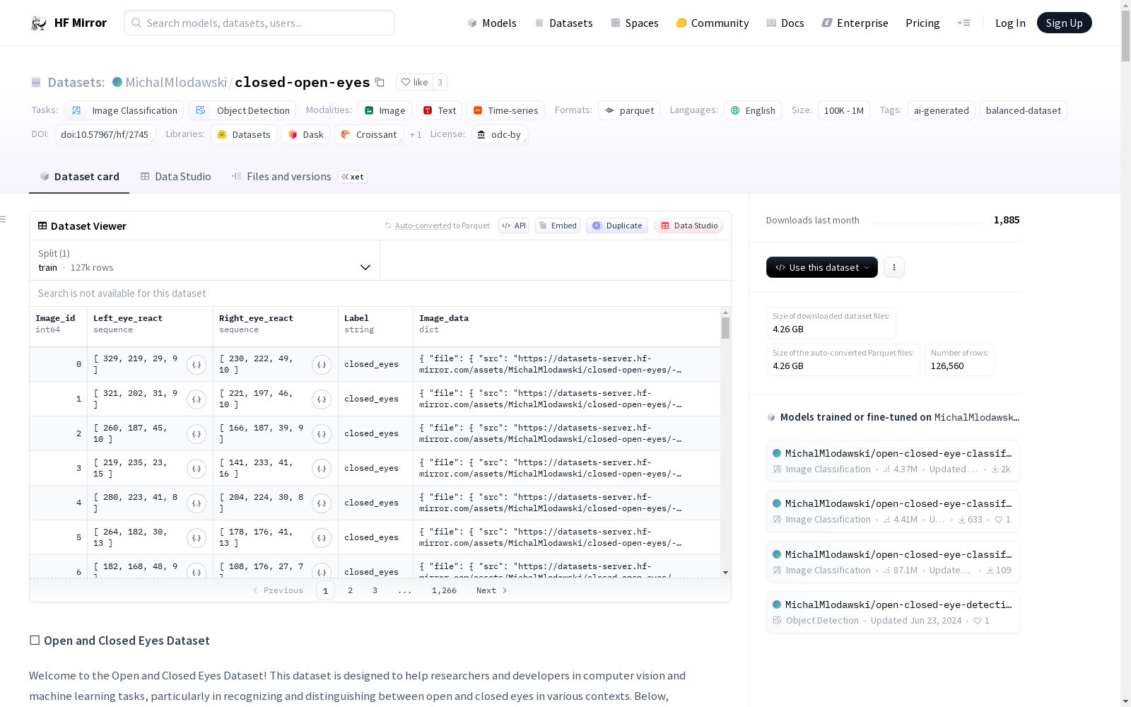
Task: Like this dataset
Action: coord(414,82)
